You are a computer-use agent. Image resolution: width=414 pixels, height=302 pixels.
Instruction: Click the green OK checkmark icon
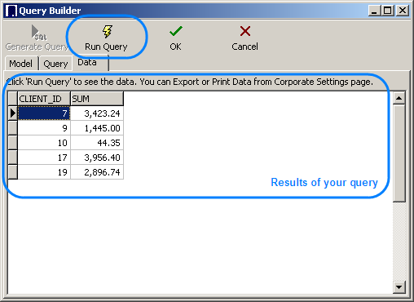(x=176, y=31)
